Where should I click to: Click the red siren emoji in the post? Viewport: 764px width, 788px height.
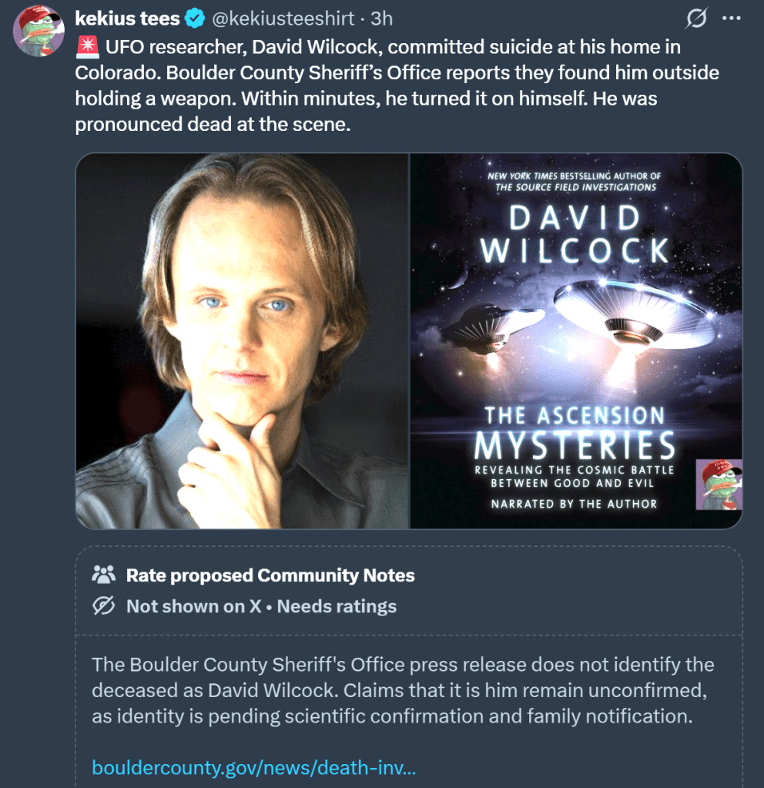pyautogui.click(x=87, y=47)
